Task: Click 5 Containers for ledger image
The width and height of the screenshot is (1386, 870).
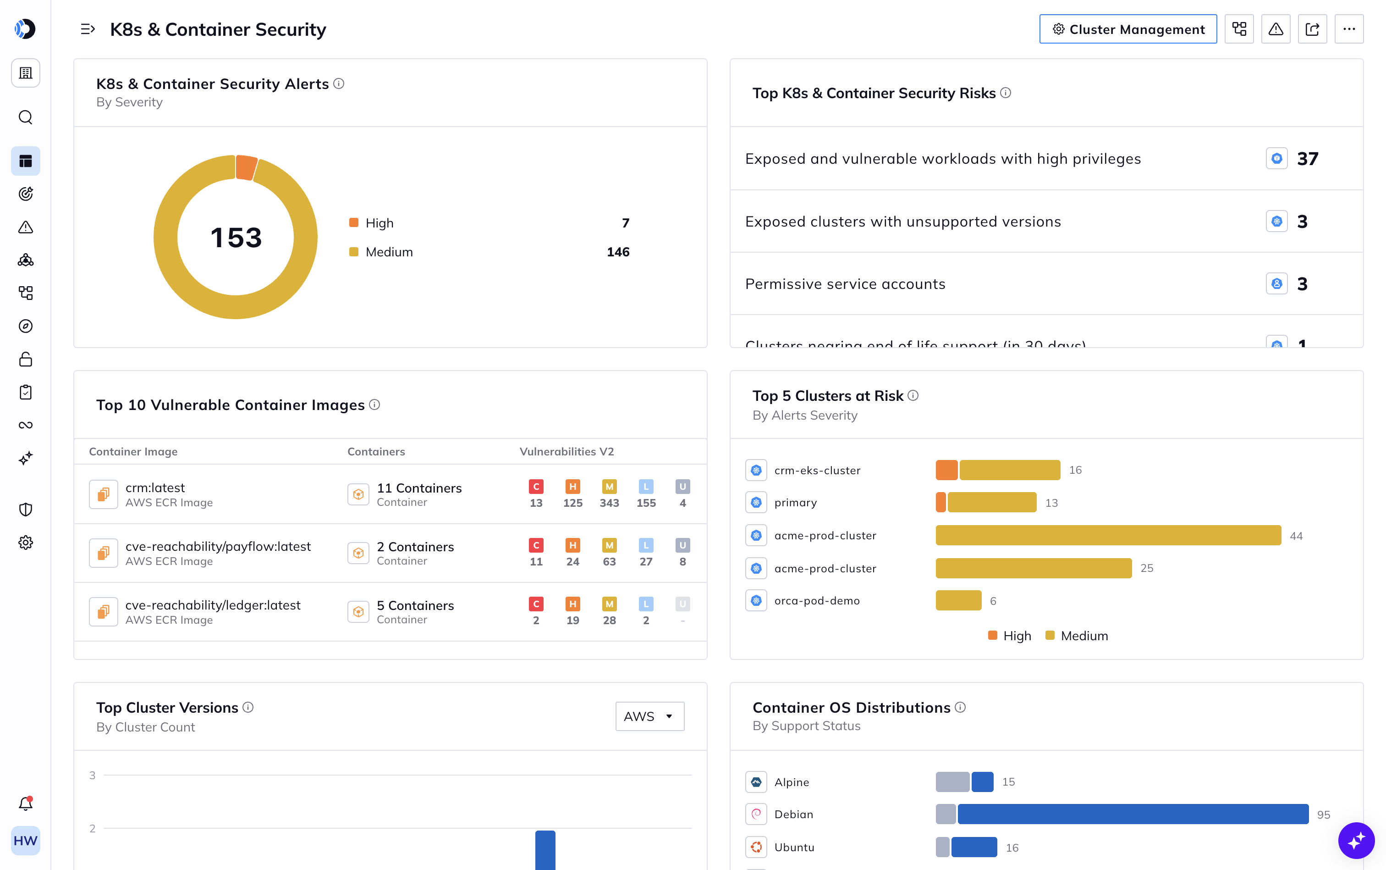Action: (x=415, y=605)
